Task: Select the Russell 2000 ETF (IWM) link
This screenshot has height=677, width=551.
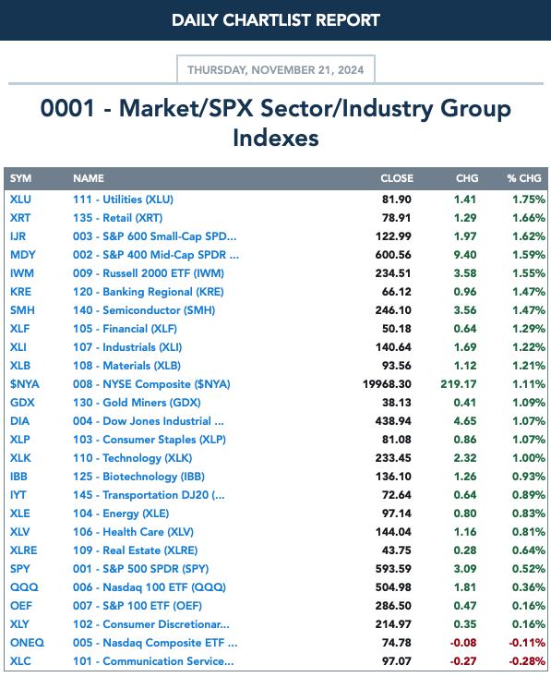Action: coord(148,273)
